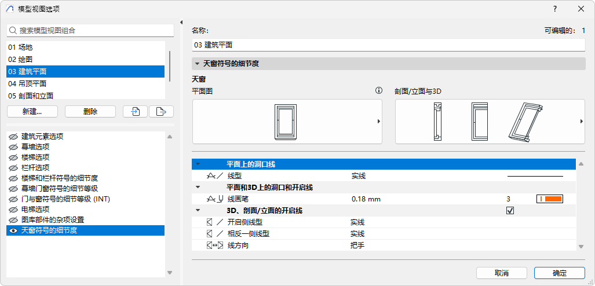Click the direction icon beside 线方向
Viewport: 595px width, 286px height.
click(x=215, y=245)
